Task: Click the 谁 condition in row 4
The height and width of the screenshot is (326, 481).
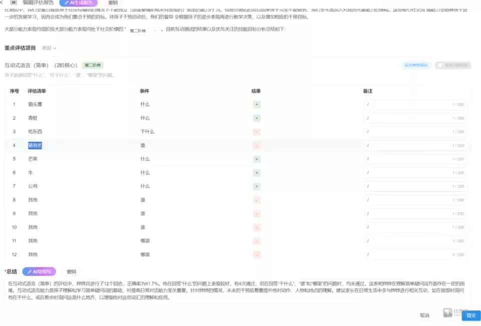Action: pos(143,145)
